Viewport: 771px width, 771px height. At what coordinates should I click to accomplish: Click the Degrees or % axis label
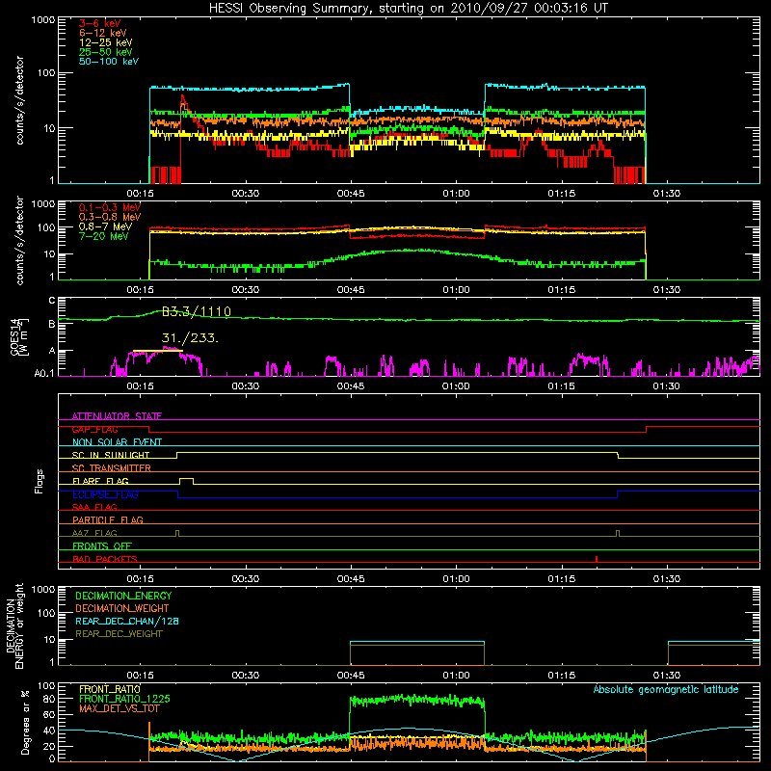pyautogui.click(x=25, y=722)
